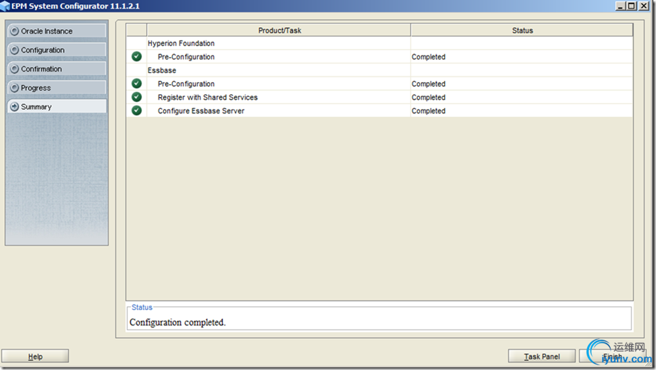Viewport: 656px width, 370px height.
Task: Minimize the EPM System Configurator window
Action: [620, 6]
